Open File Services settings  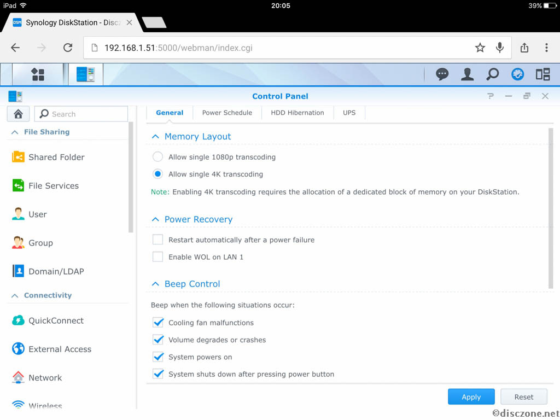[45, 186]
